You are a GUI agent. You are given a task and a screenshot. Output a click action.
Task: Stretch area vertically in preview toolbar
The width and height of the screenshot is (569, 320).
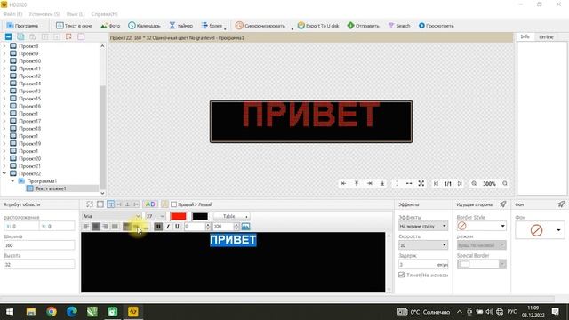pyautogui.click(x=397, y=184)
